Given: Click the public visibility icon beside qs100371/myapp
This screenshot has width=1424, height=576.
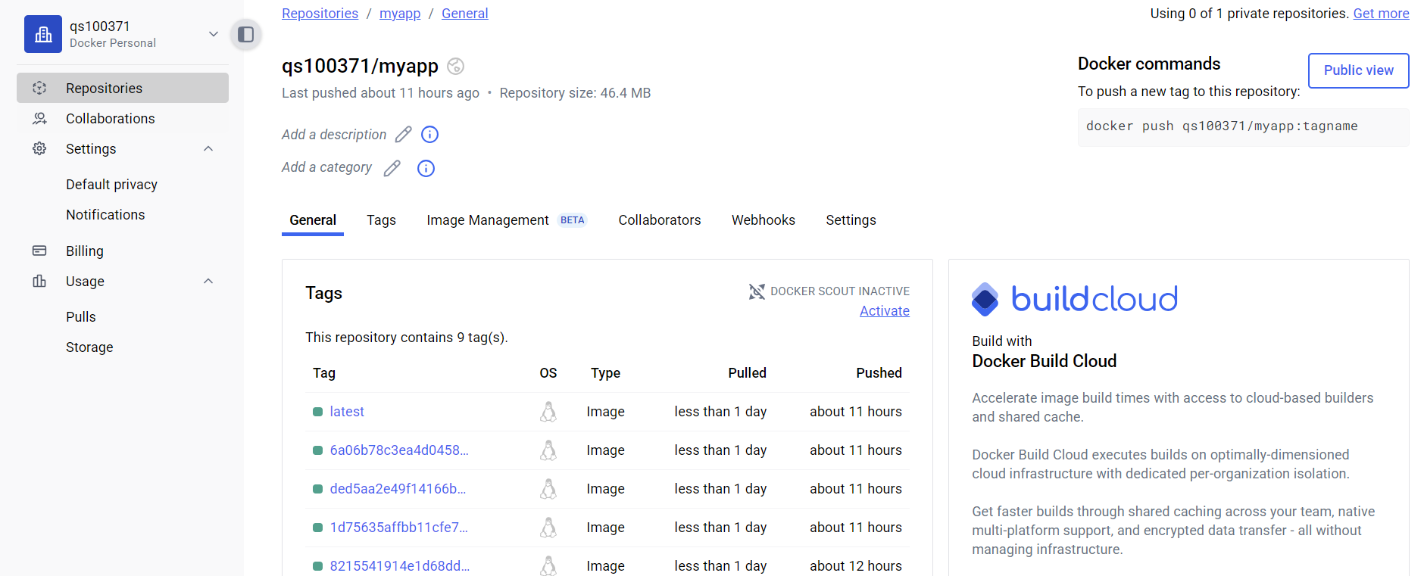Looking at the screenshot, I should [455, 67].
